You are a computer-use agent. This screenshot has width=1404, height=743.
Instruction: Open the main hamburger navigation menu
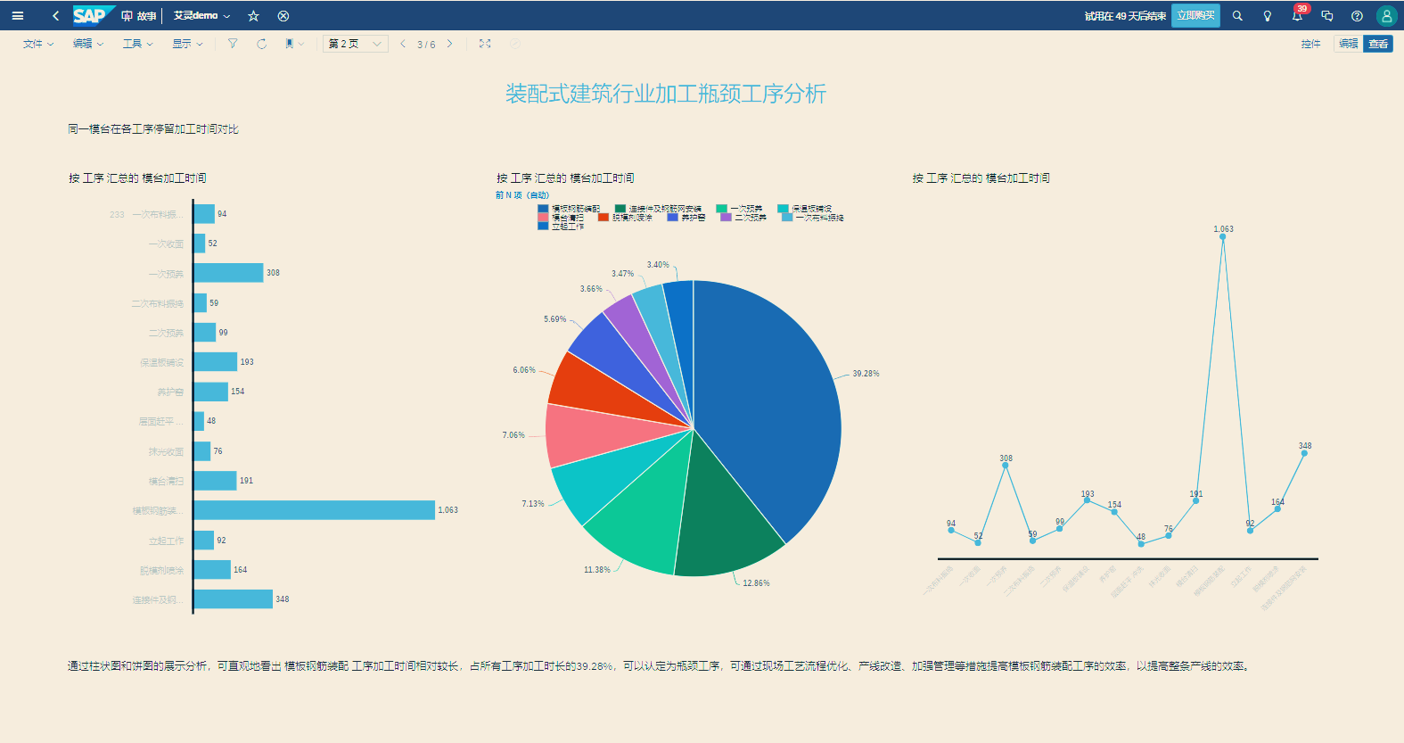pos(17,15)
